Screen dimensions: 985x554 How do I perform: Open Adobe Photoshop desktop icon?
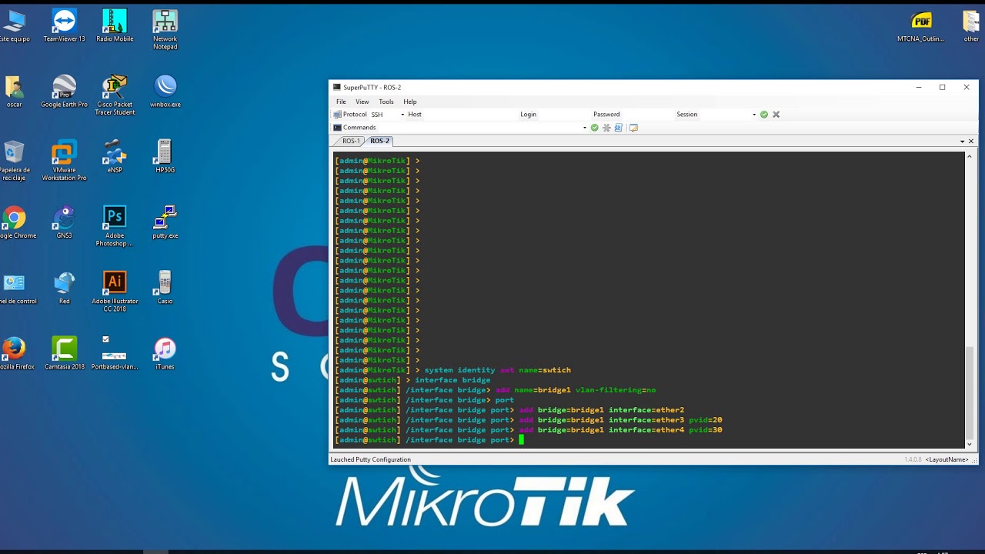115,226
